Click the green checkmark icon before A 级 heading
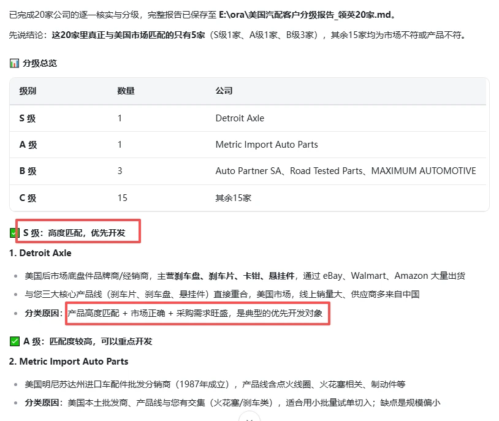This screenshot has height=421, width=499. [14, 341]
